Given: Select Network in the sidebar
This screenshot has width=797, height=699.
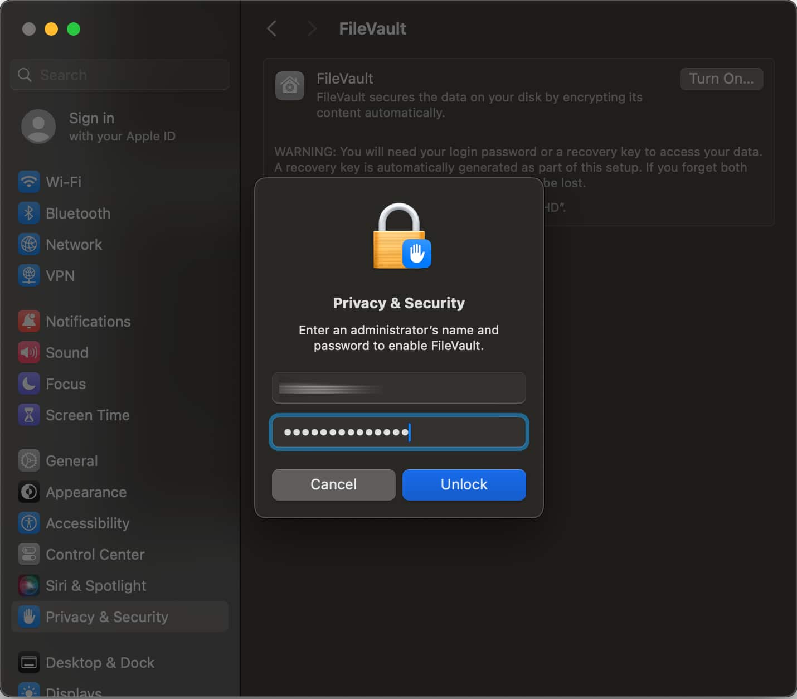Looking at the screenshot, I should coord(74,244).
